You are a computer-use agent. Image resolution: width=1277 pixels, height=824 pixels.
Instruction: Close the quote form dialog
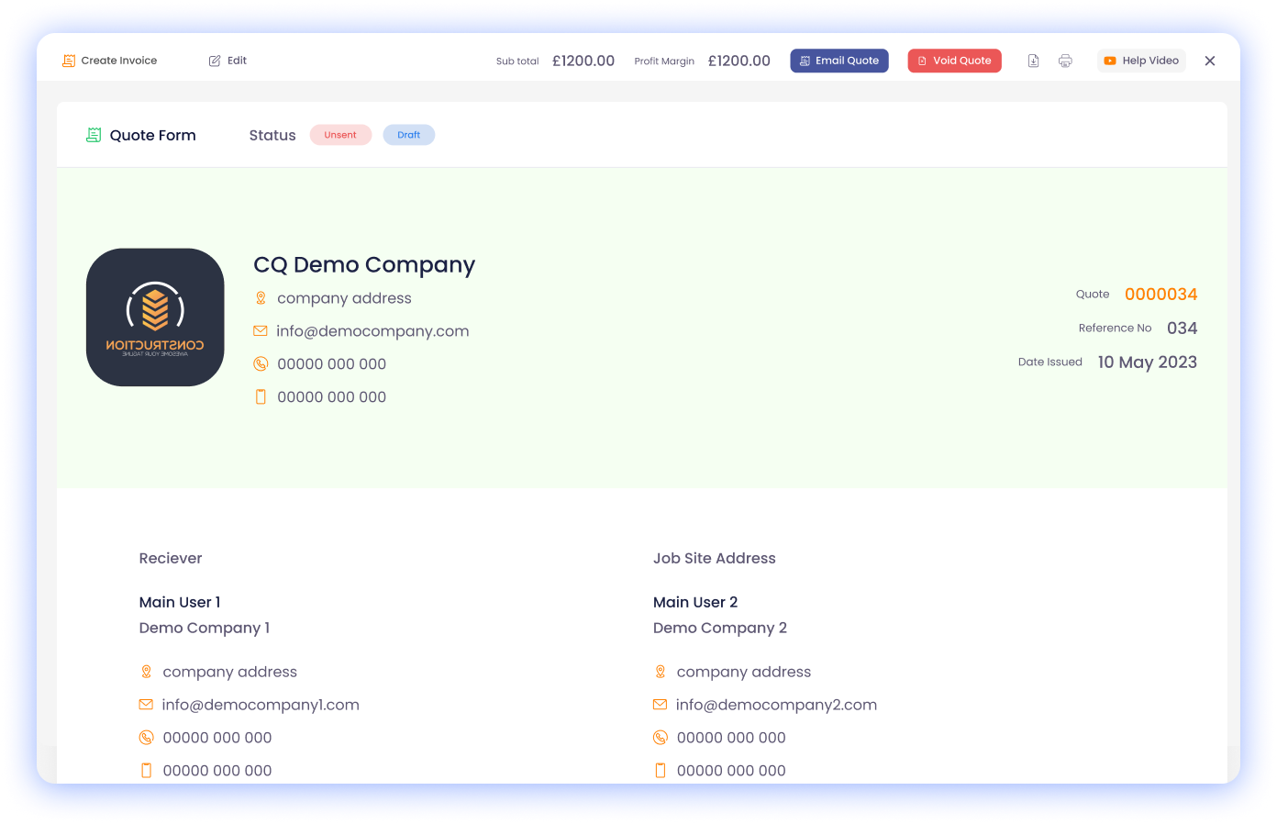coord(1210,61)
